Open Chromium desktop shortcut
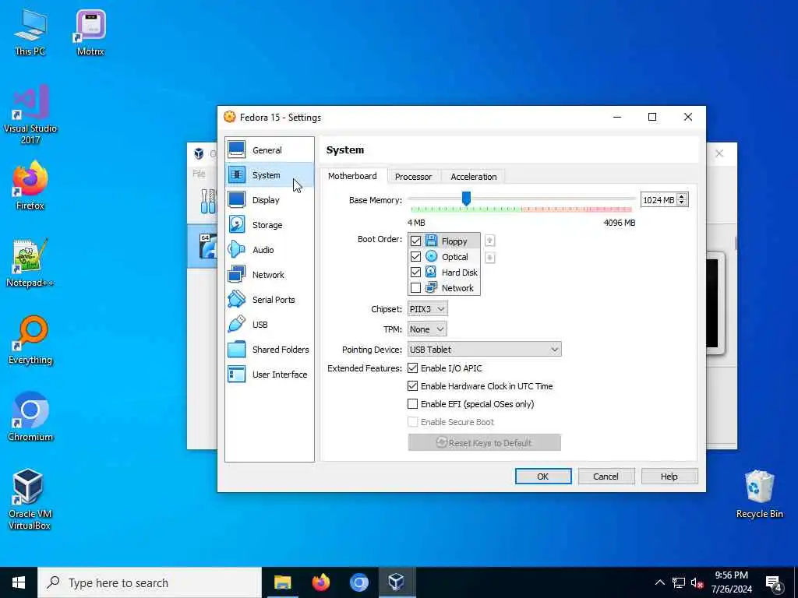The height and width of the screenshot is (598, 798). pyautogui.click(x=30, y=417)
